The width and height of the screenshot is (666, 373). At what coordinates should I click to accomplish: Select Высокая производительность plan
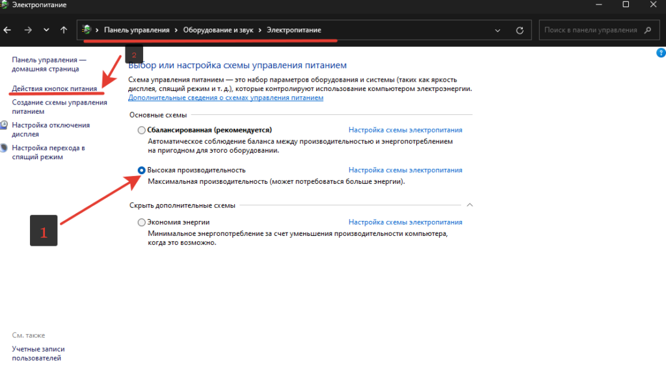[141, 170]
